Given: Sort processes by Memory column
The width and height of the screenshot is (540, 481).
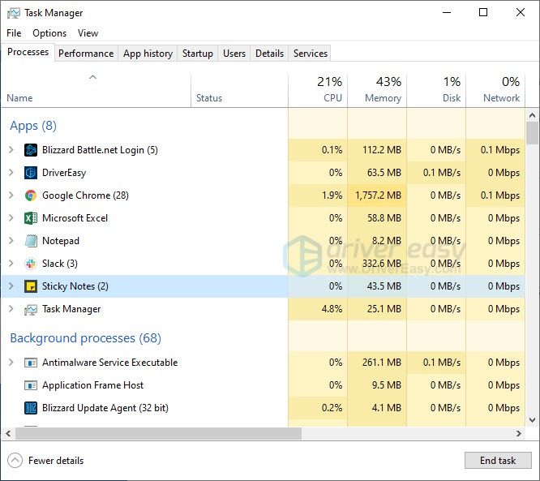Looking at the screenshot, I should [377, 90].
